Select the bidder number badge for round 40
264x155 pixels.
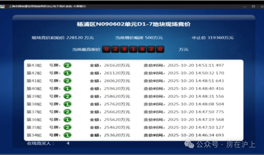click(67, 89)
